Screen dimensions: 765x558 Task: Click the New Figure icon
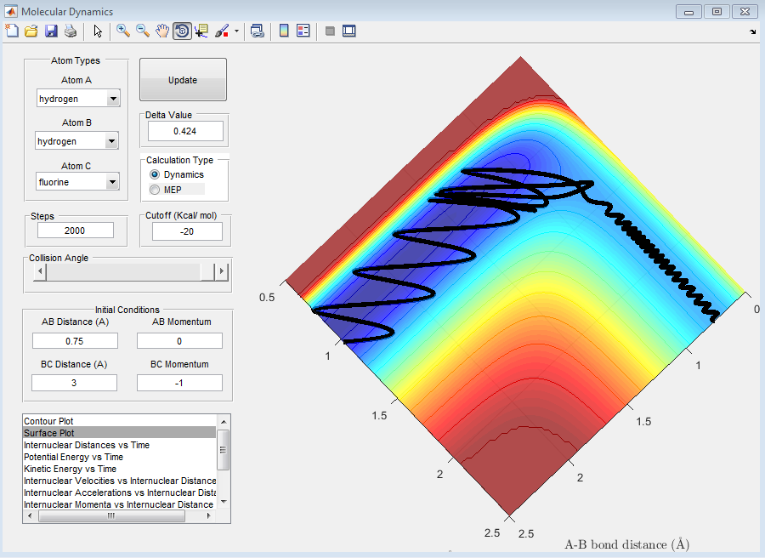(x=12, y=31)
